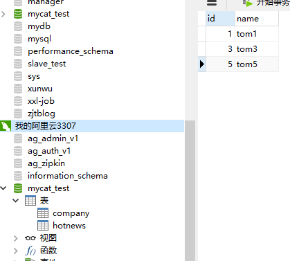The width and height of the screenshot is (290, 261).
Task: Click the name column header
Action: pyautogui.click(x=257, y=19)
